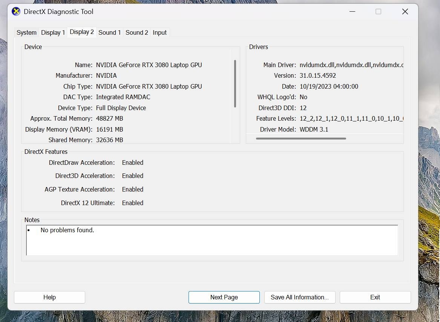
Task: Click the Device Type value 'Full Display Device'
Action: [x=121, y=108]
